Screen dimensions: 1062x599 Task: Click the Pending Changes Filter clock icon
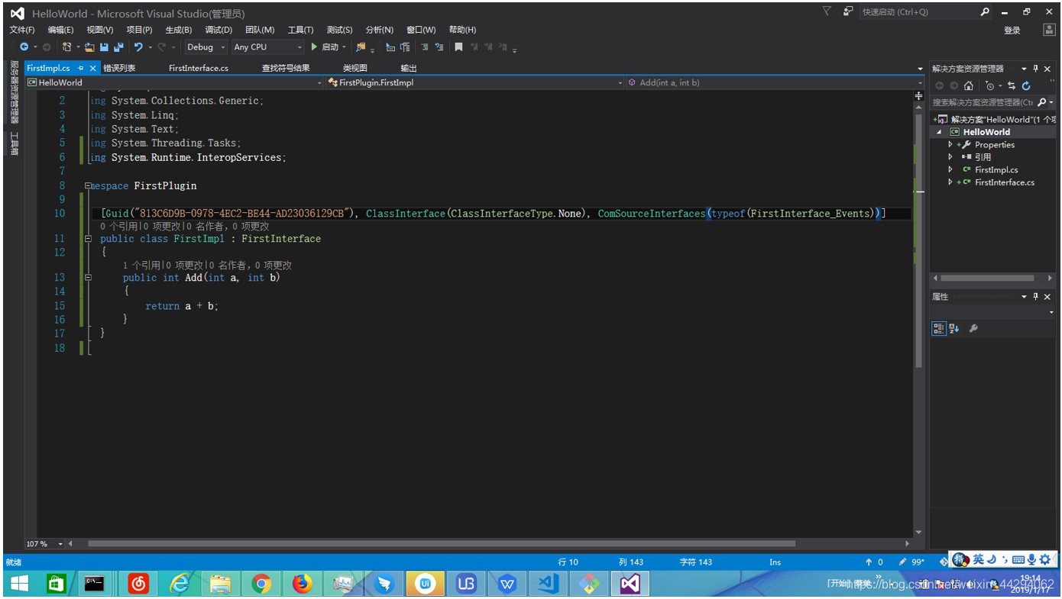tap(990, 85)
